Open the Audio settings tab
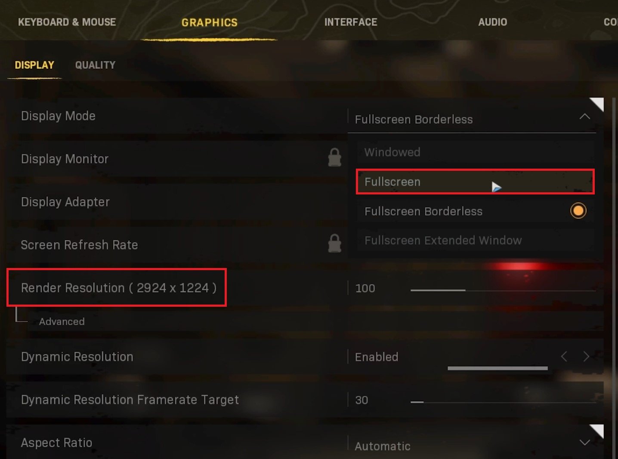Image resolution: width=618 pixels, height=459 pixels. [492, 22]
